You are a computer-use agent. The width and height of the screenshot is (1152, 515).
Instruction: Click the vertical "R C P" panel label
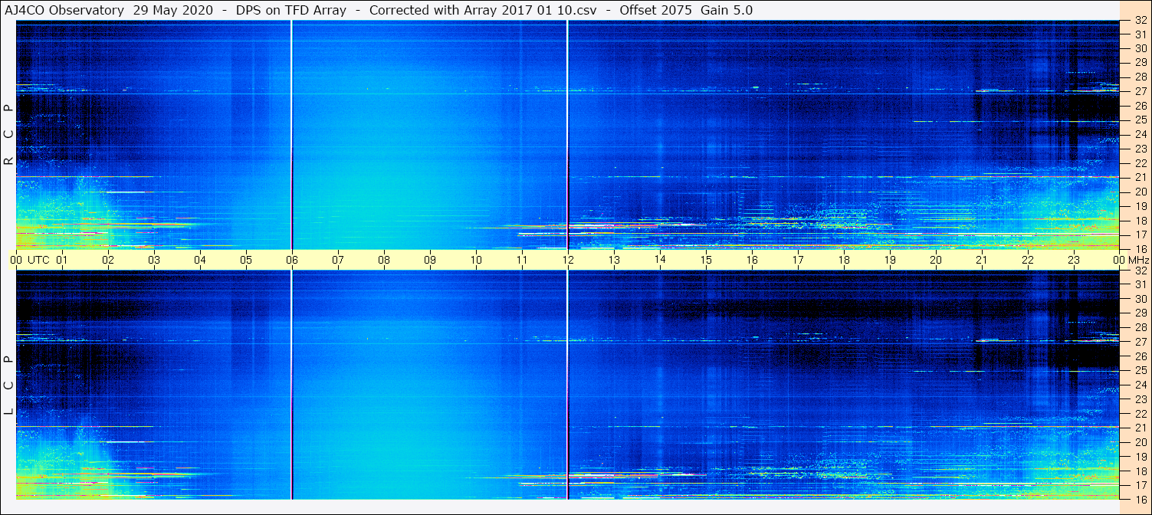tap(9, 135)
